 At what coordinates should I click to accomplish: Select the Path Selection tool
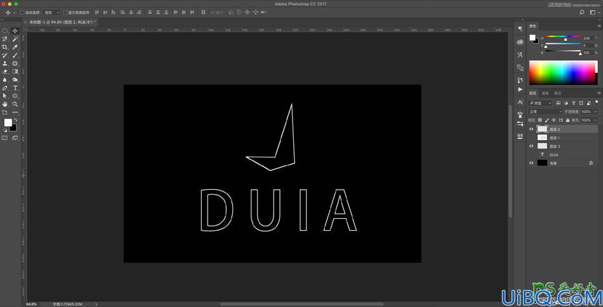pos(4,96)
